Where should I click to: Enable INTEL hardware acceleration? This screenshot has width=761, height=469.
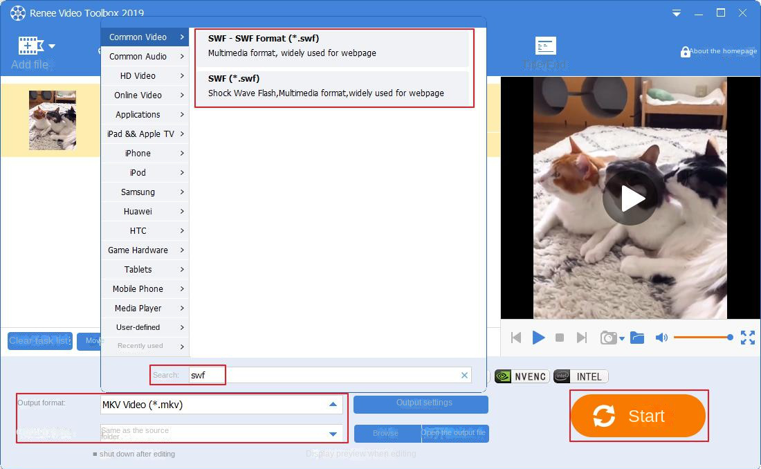tap(580, 376)
